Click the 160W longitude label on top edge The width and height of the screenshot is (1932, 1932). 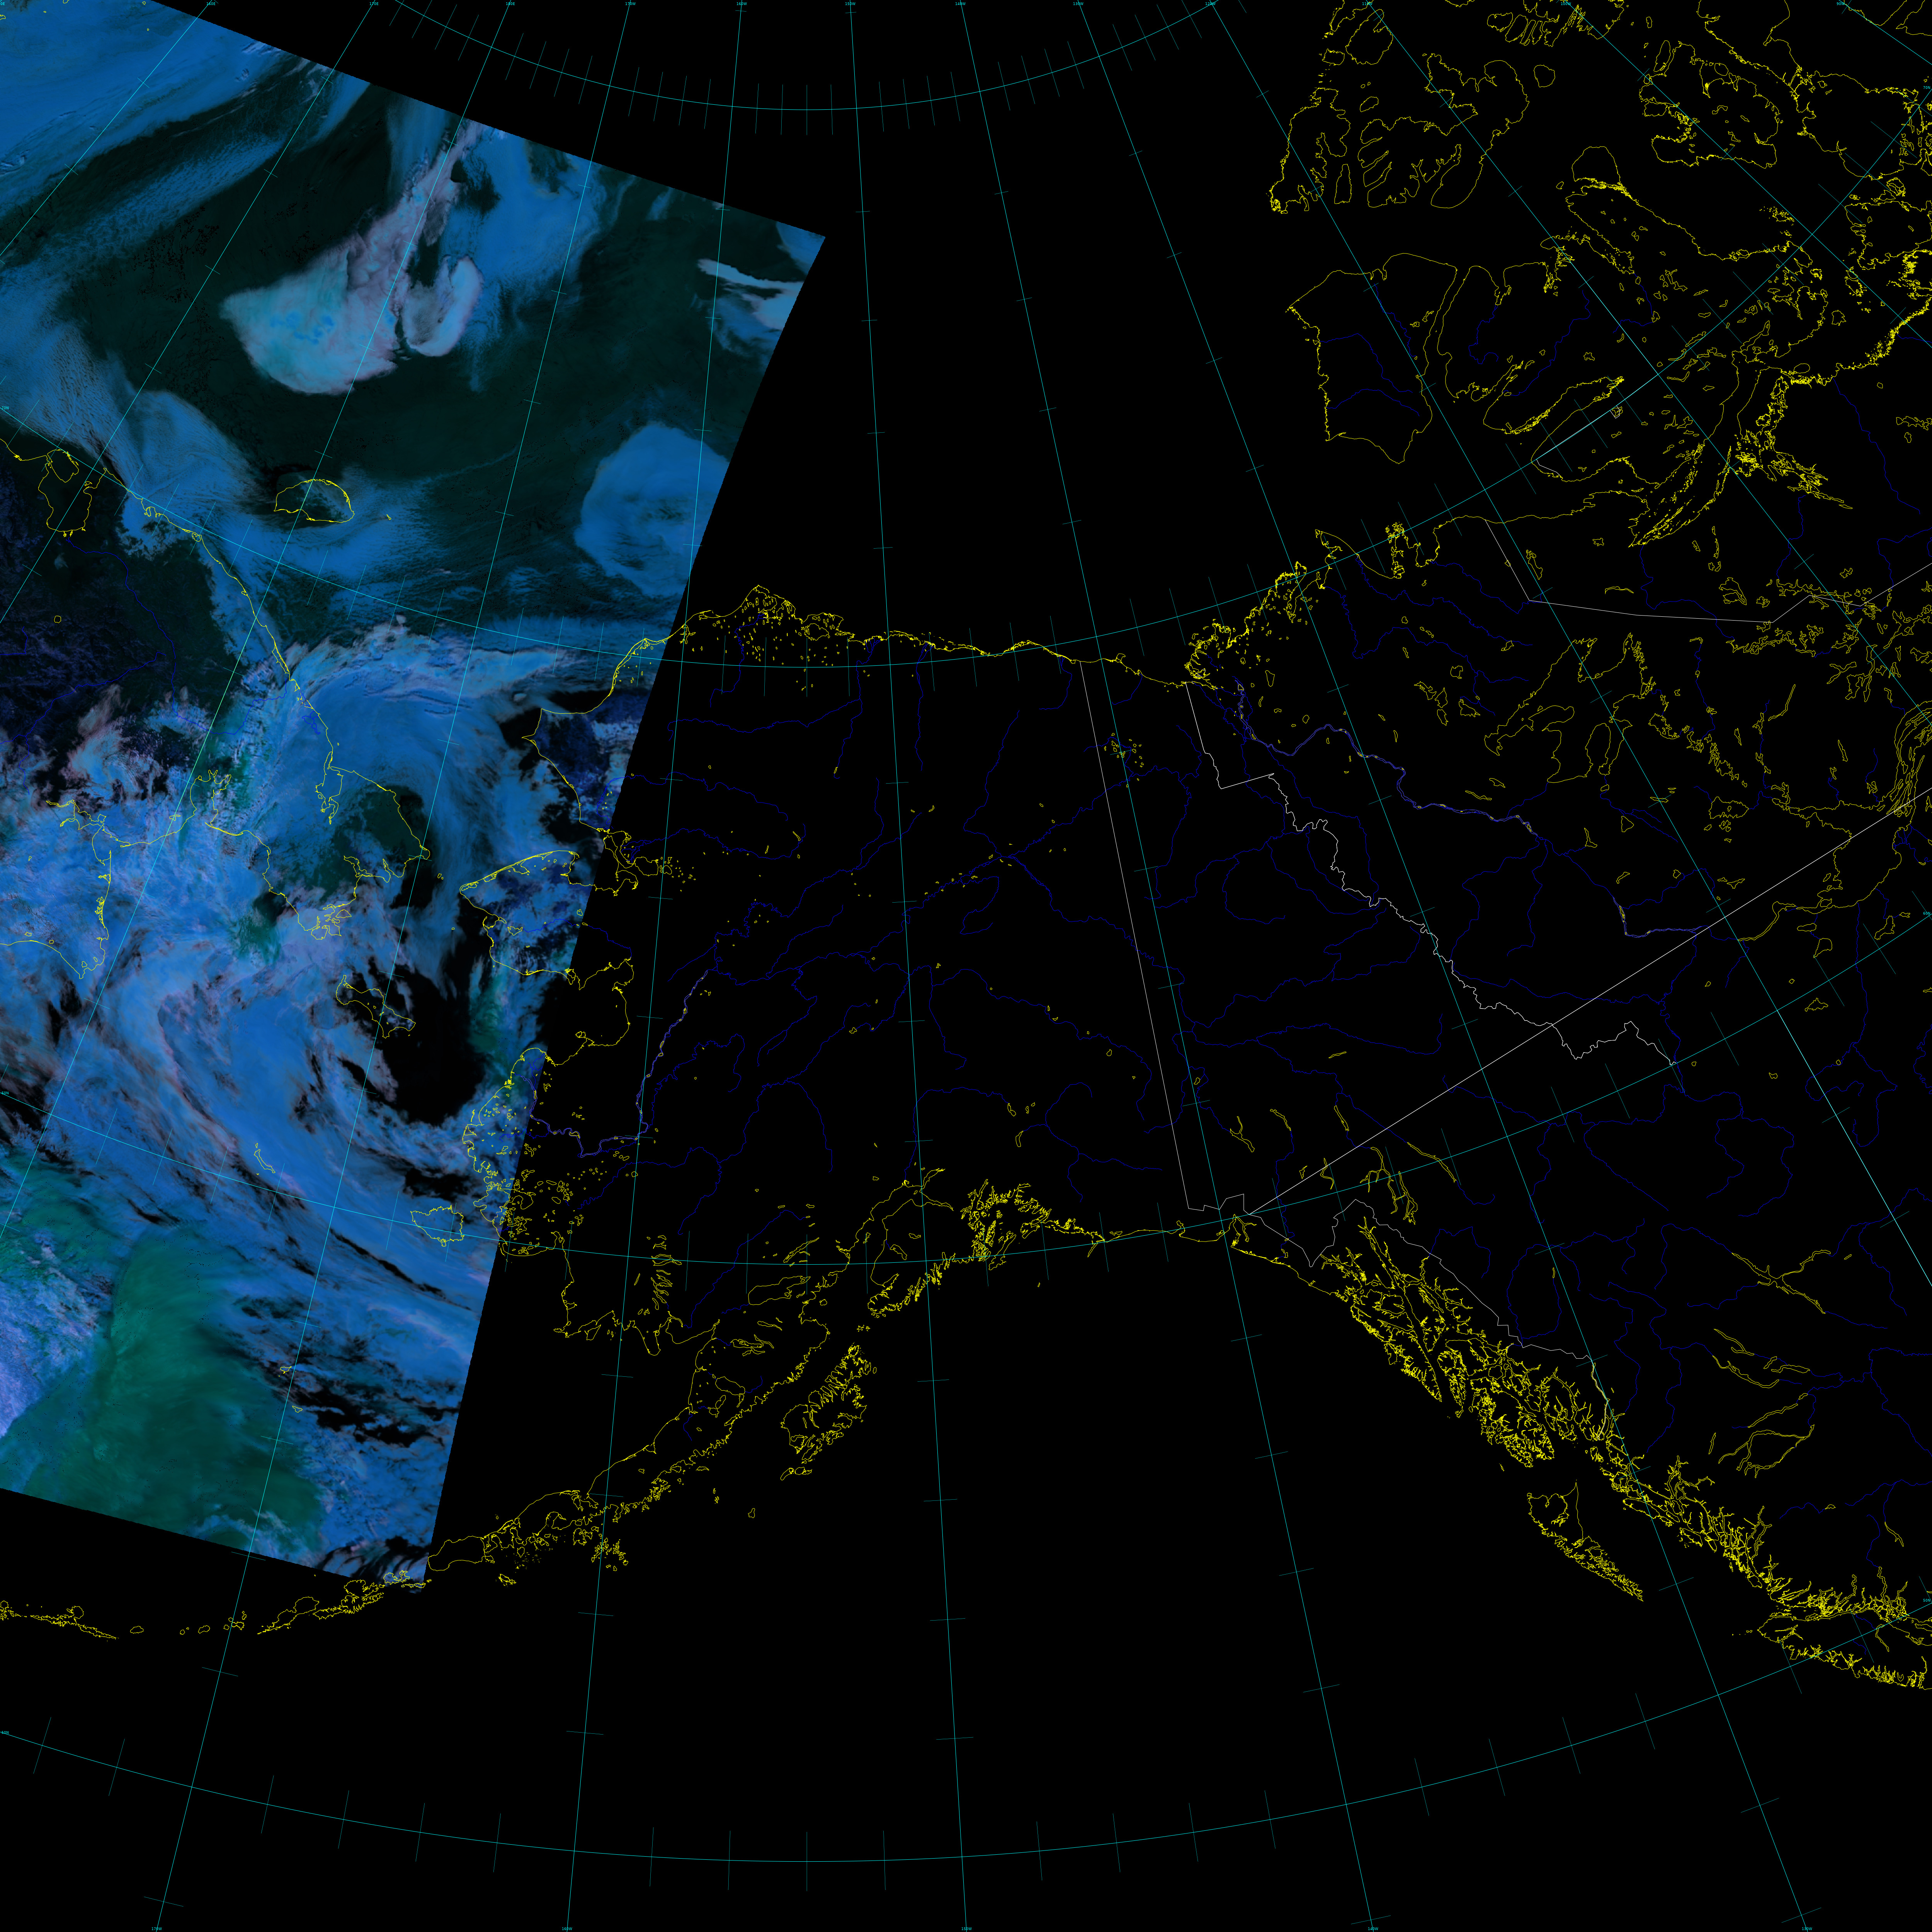[741, 4]
